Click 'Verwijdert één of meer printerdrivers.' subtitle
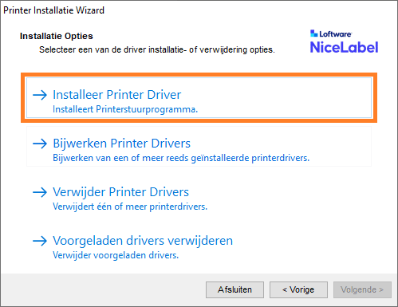Image resolution: width=398 pixels, height=307 pixels. [x=130, y=207]
